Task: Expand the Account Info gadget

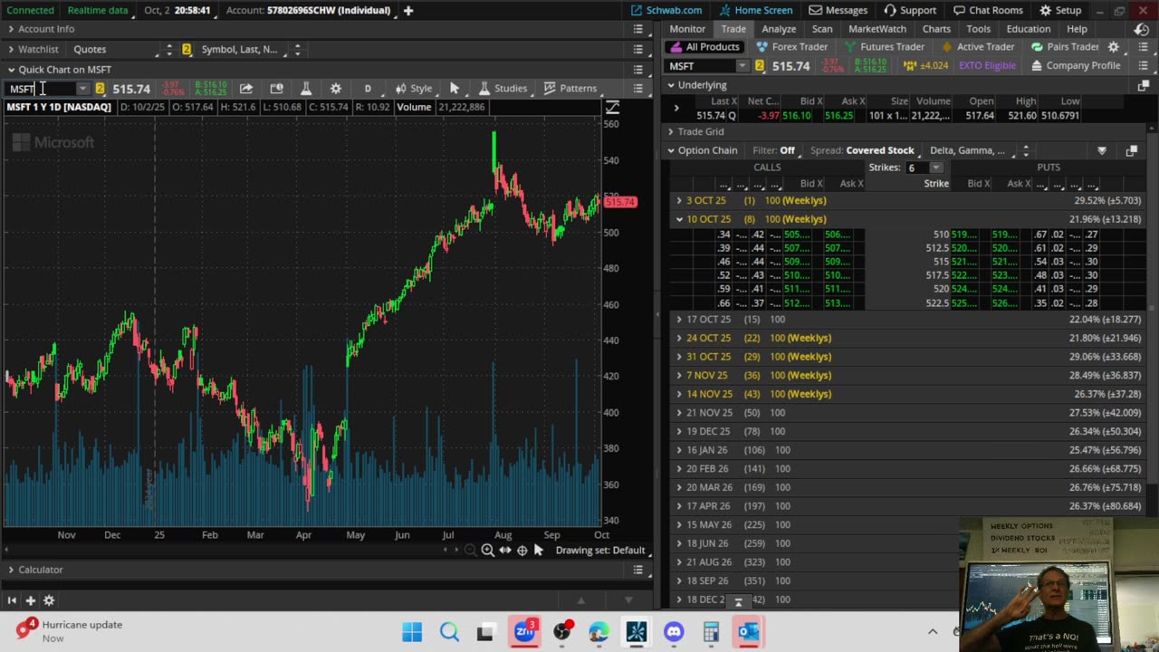Action: pos(11,29)
